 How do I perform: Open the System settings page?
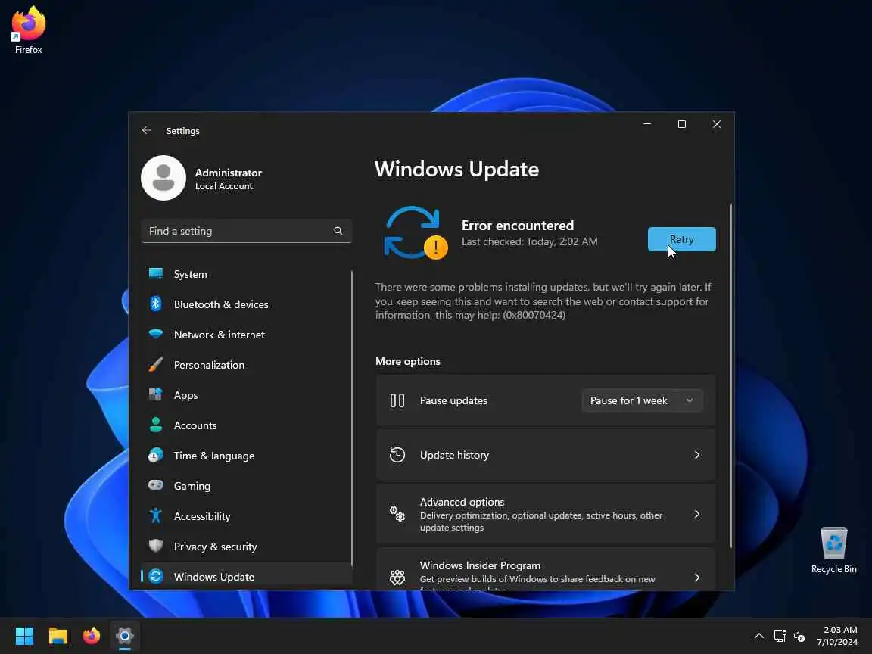(246, 273)
